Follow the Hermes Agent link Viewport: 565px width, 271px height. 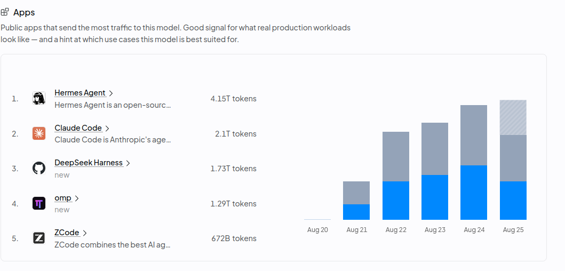pos(80,93)
